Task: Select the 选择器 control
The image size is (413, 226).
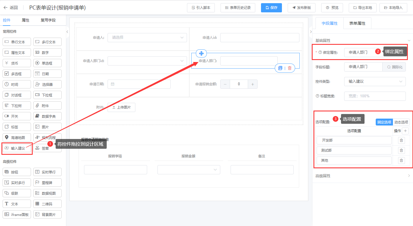Action: (47, 84)
